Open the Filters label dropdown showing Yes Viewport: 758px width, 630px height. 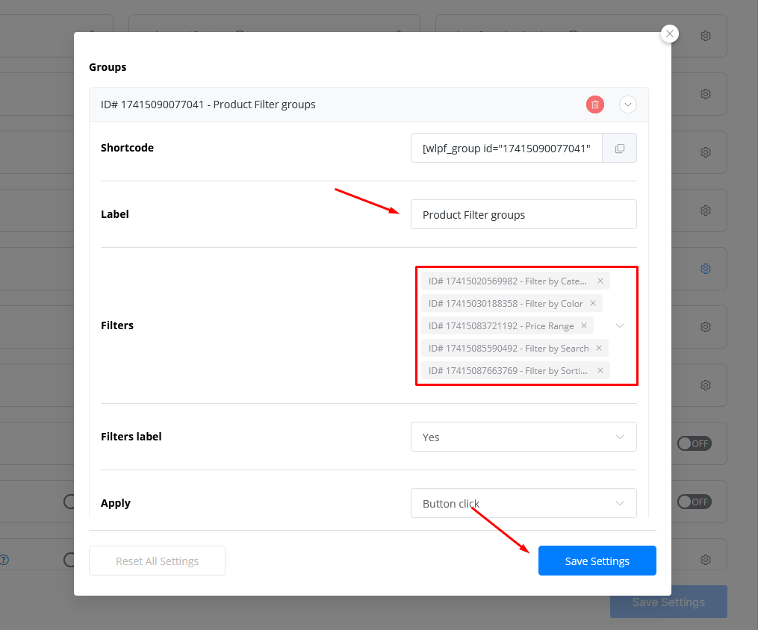pyautogui.click(x=524, y=437)
